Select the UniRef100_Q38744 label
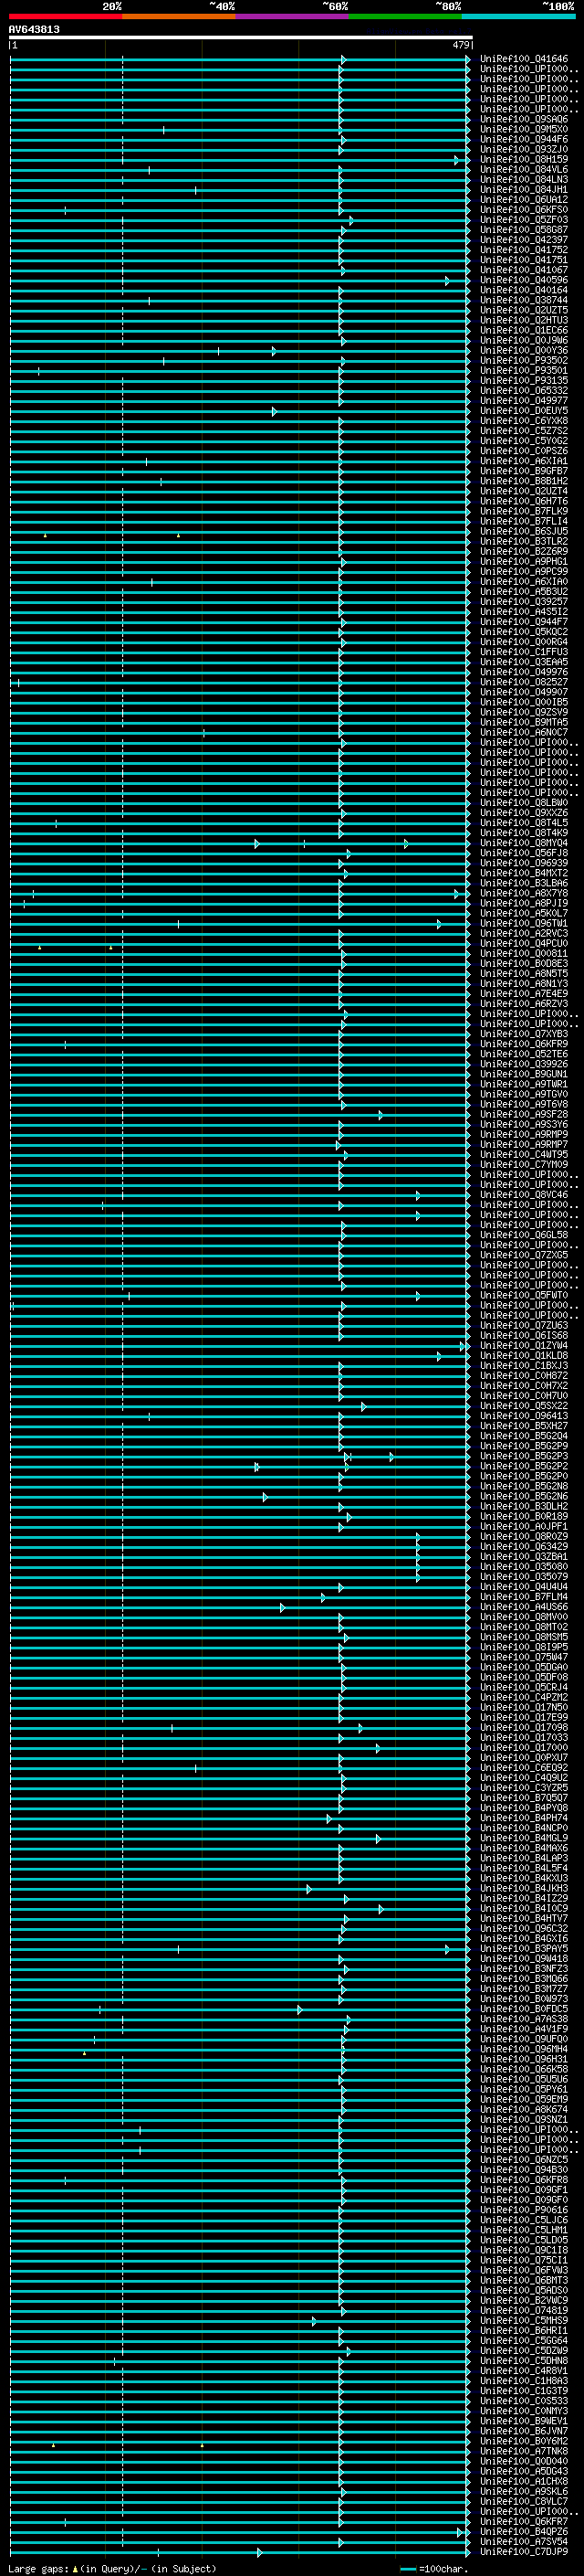This screenshot has width=584, height=2576. [x=524, y=300]
